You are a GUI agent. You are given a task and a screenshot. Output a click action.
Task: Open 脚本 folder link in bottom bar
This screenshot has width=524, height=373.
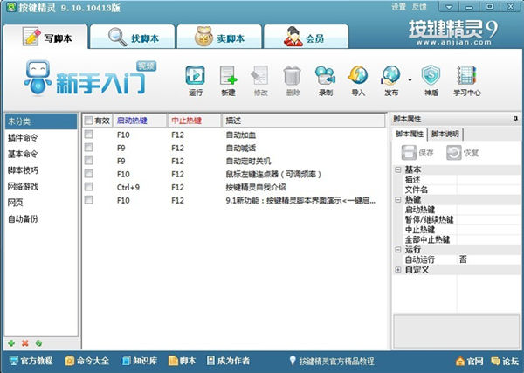tap(183, 361)
